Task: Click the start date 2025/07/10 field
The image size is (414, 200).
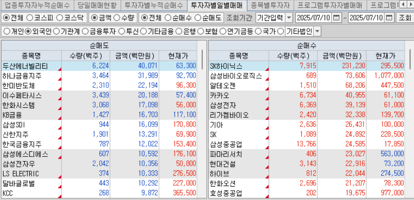Action: pyautogui.click(x=314, y=18)
